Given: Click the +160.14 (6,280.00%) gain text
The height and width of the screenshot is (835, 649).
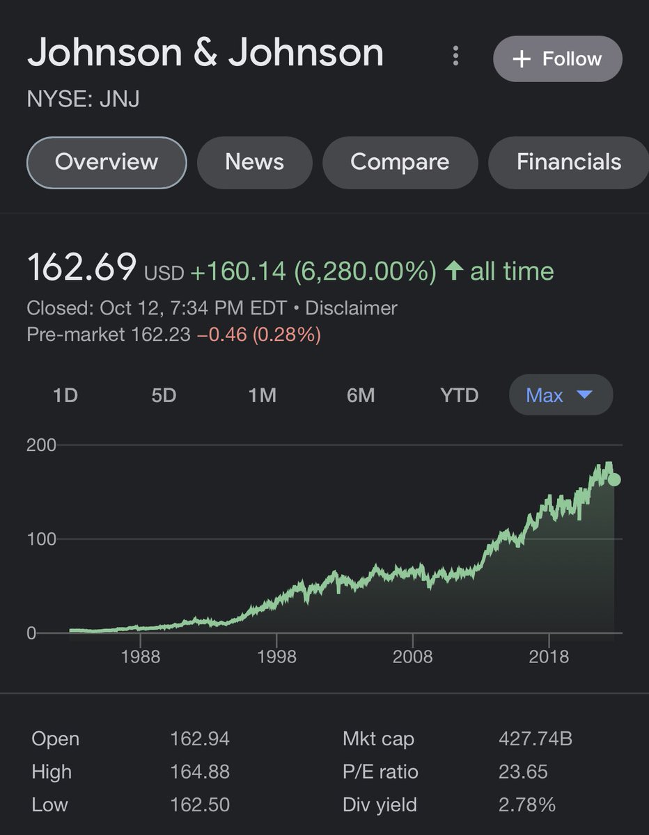Looking at the screenshot, I should coord(313,271).
